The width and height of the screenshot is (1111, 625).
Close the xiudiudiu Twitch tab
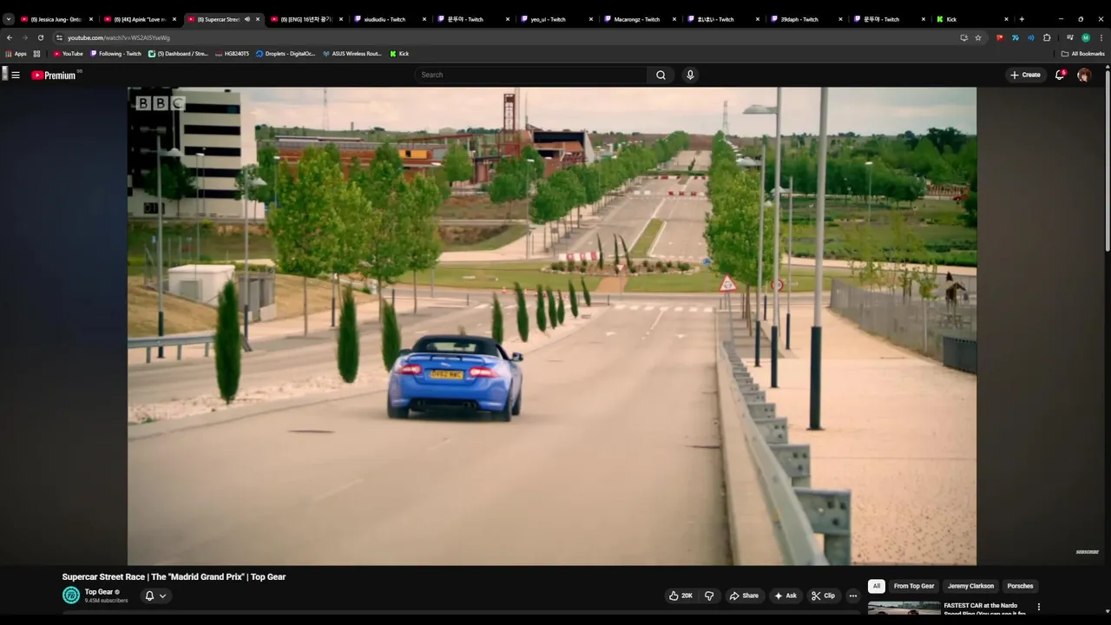424,19
